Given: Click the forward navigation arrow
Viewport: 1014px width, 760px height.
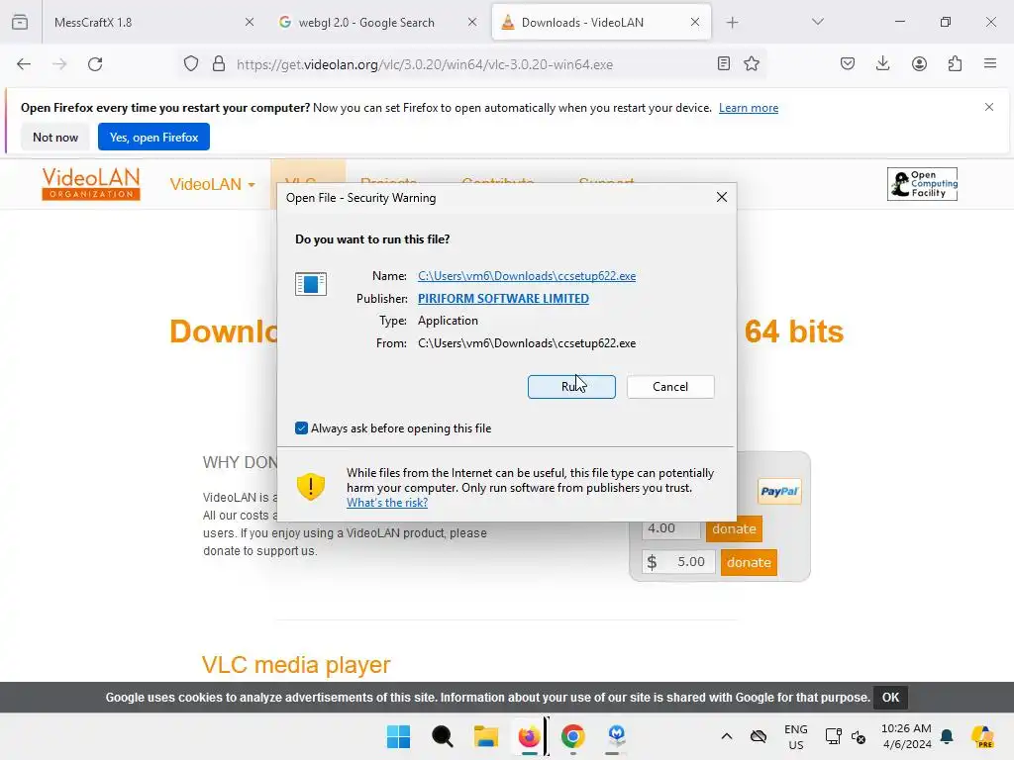Looking at the screenshot, I should [x=59, y=64].
